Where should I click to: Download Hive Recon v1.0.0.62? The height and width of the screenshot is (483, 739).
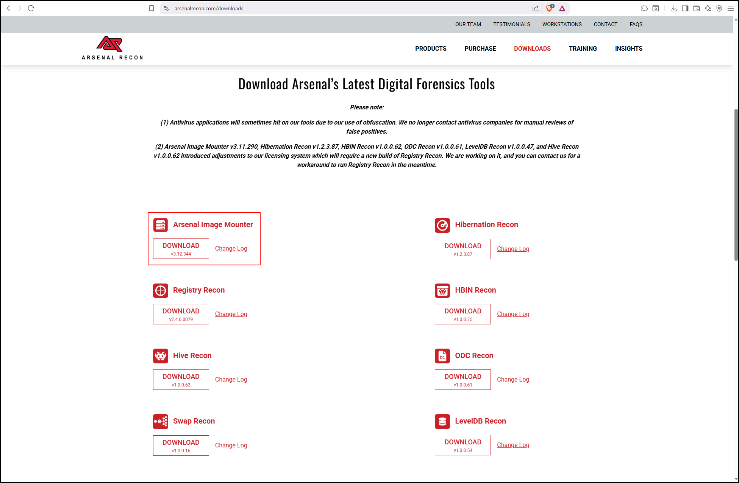coord(181,380)
